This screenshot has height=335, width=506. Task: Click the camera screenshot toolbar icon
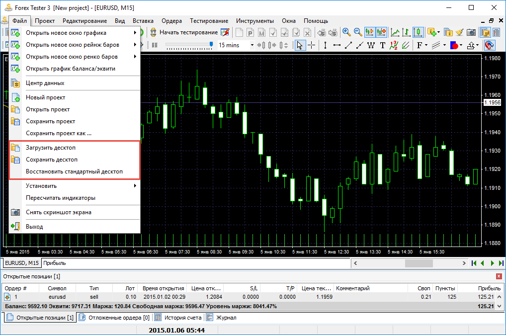coord(471,32)
